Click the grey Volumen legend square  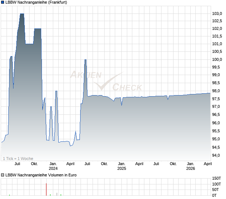pos(3,175)
